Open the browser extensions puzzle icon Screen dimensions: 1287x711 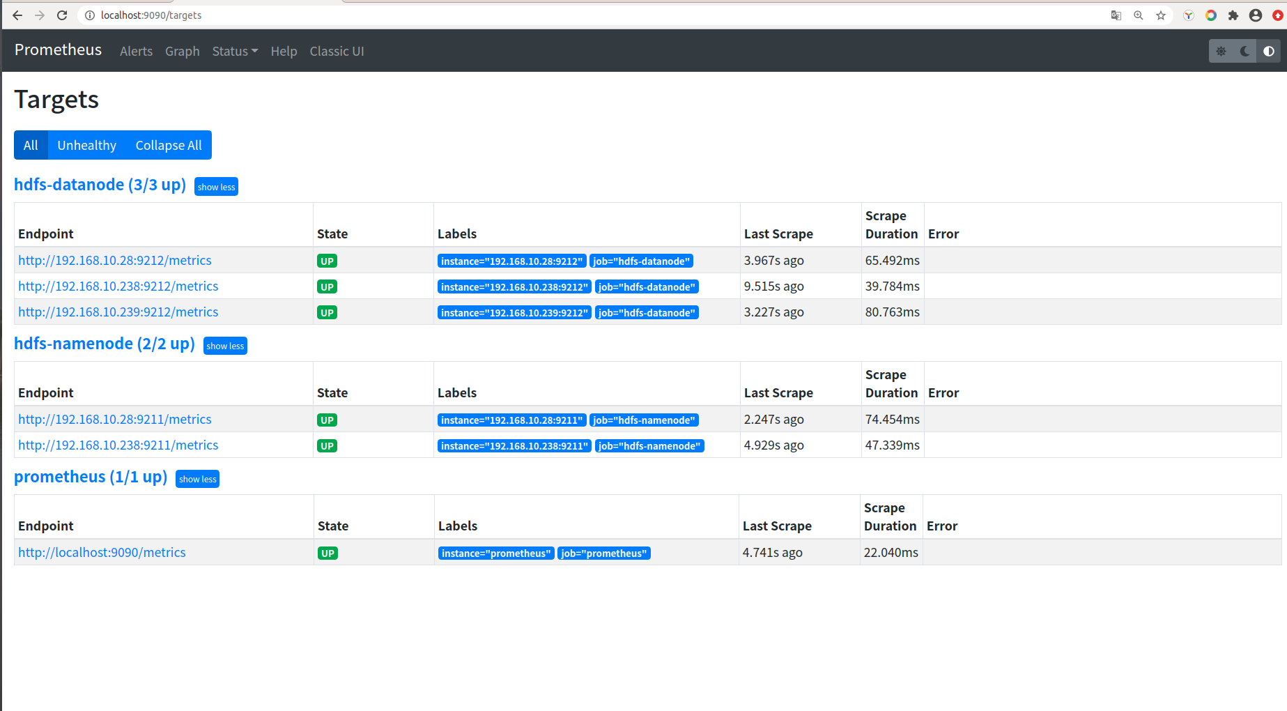point(1233,15)
